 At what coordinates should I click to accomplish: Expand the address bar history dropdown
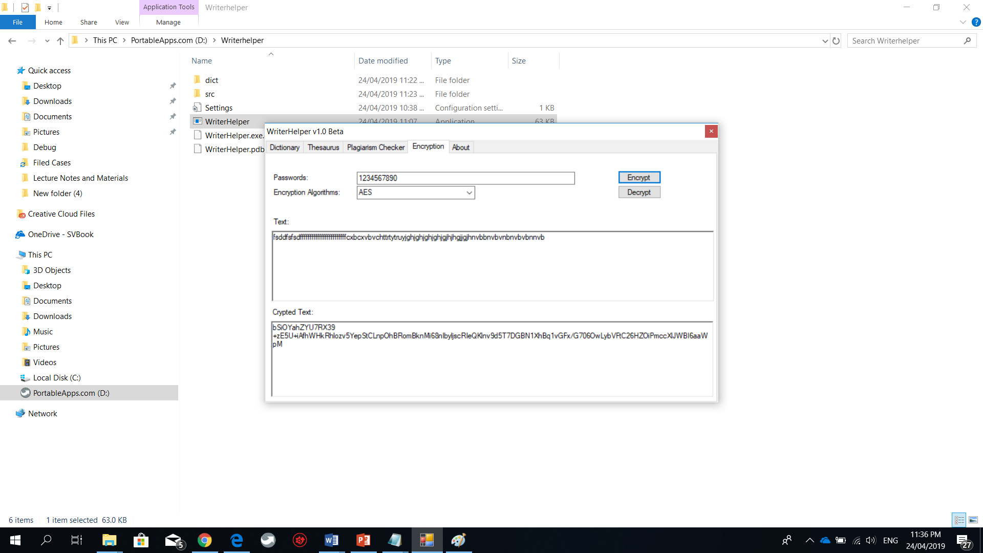point(825,40)
